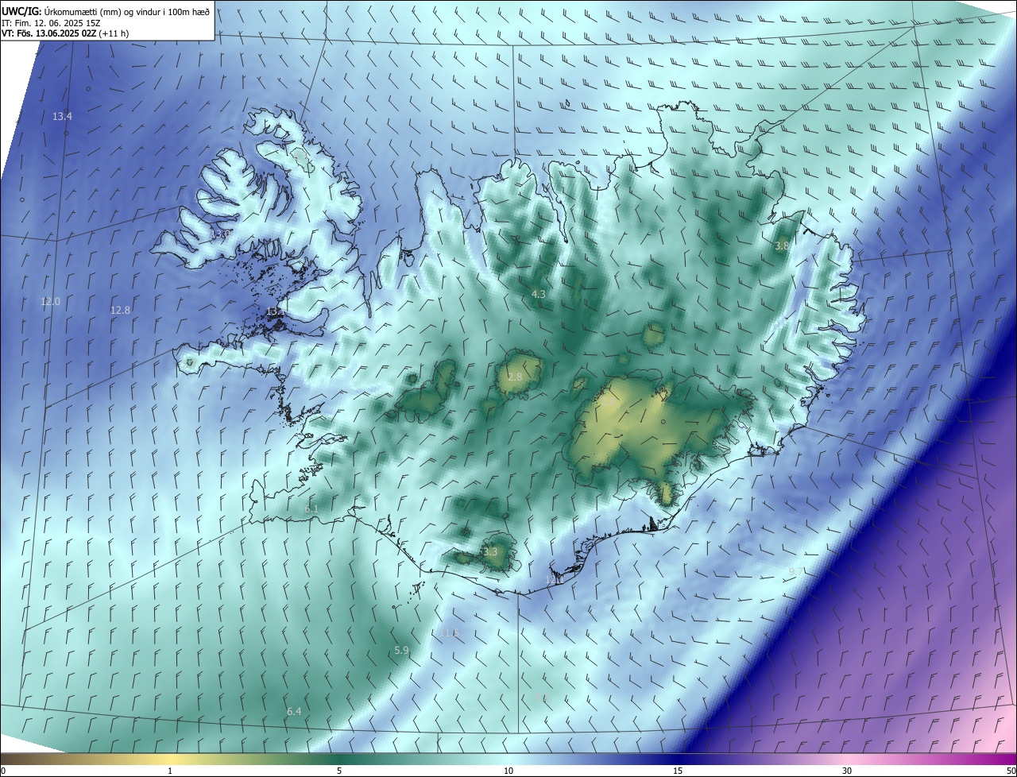Click the 10 tick on the colour scale
Viewport: 1017px width, 777px height.
point(508,771)
